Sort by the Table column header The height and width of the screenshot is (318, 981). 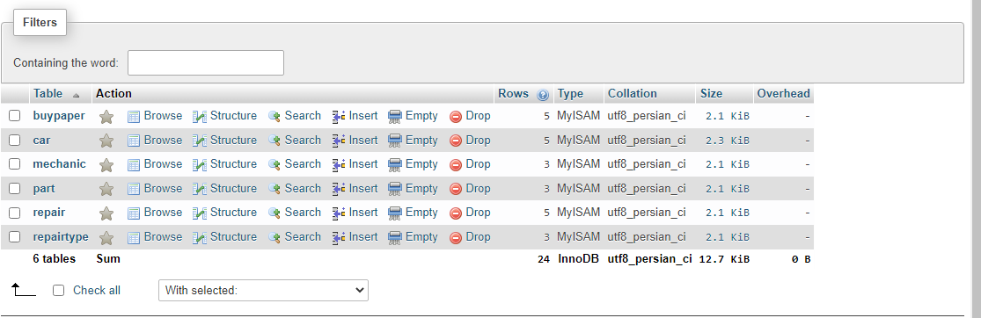point(48,94)
